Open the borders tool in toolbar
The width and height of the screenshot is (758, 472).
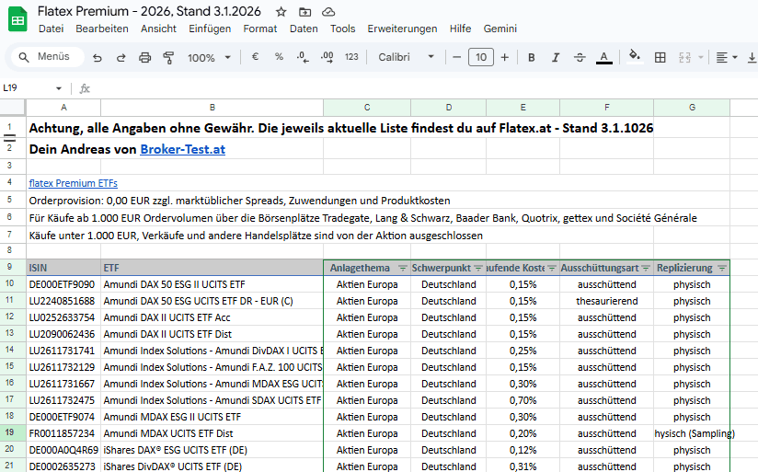[660, 57]
